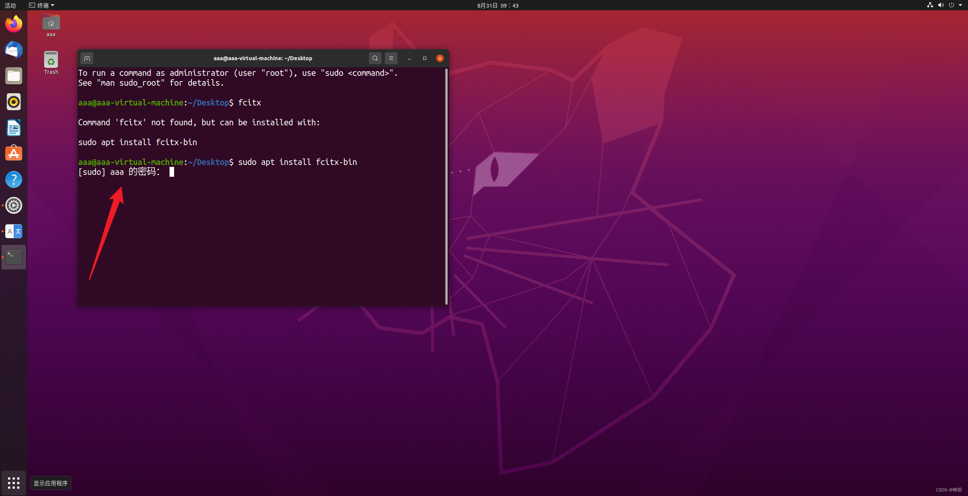Open LibreOffice Writer from dock

[14, 128]
